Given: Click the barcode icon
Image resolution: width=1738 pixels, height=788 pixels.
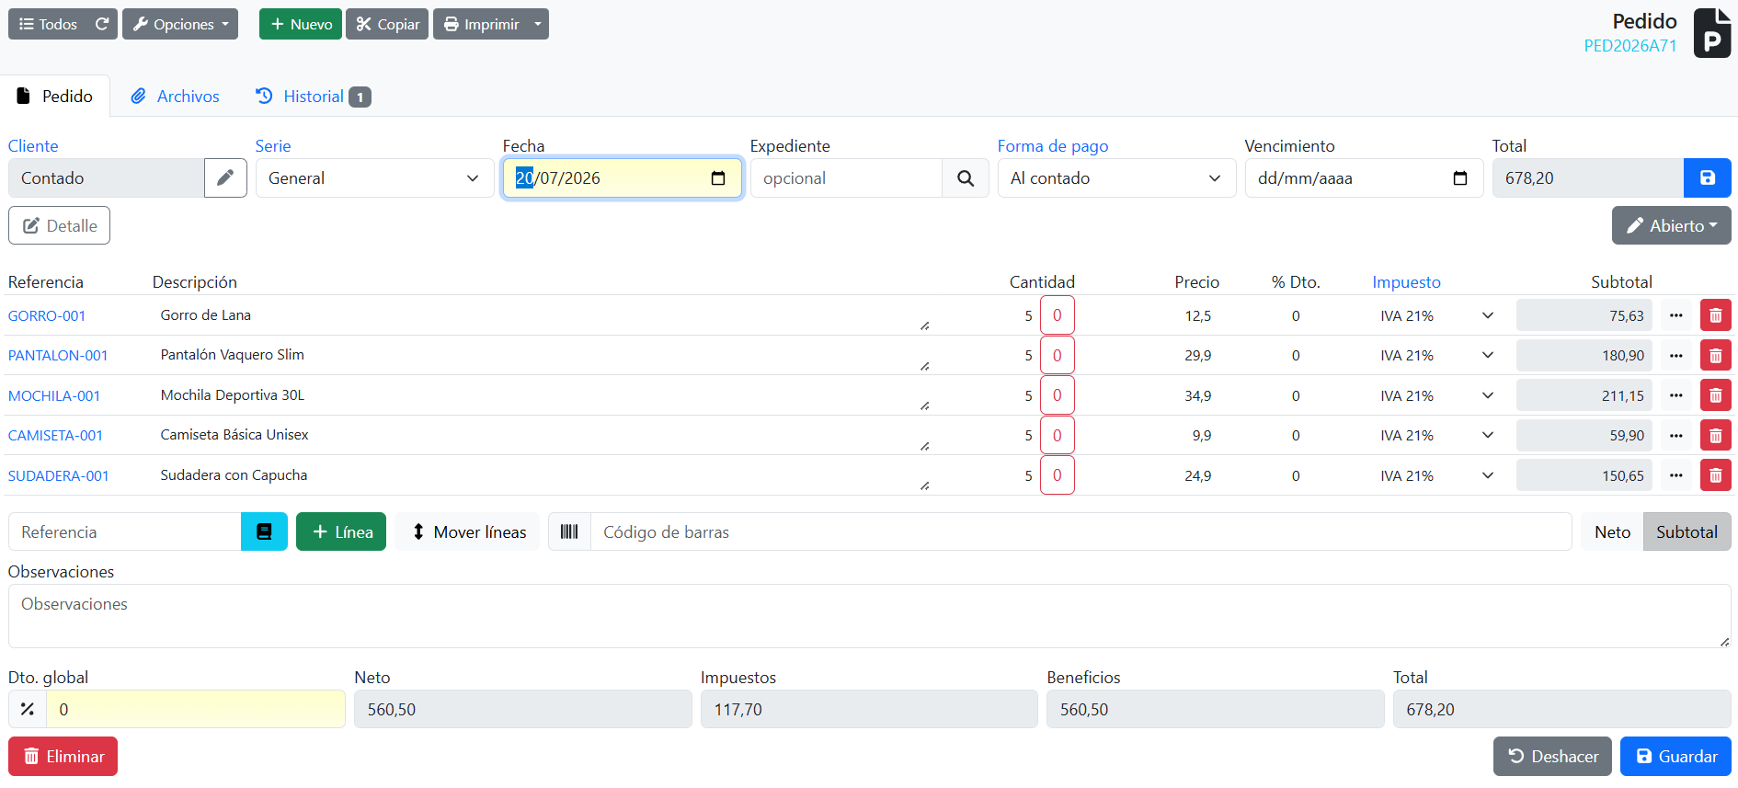Looking at the screenshot, I should [x=569, y=531].
